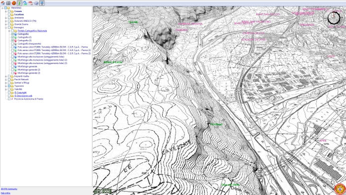Click the Viabilità folder icon

click(x=12, y=89)
